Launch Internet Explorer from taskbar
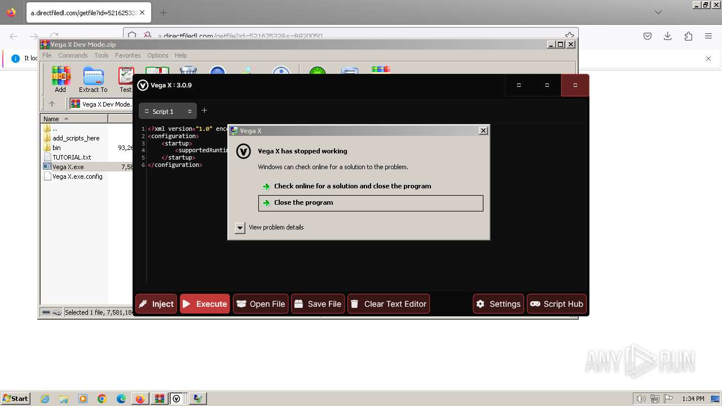 coord(45,399)
